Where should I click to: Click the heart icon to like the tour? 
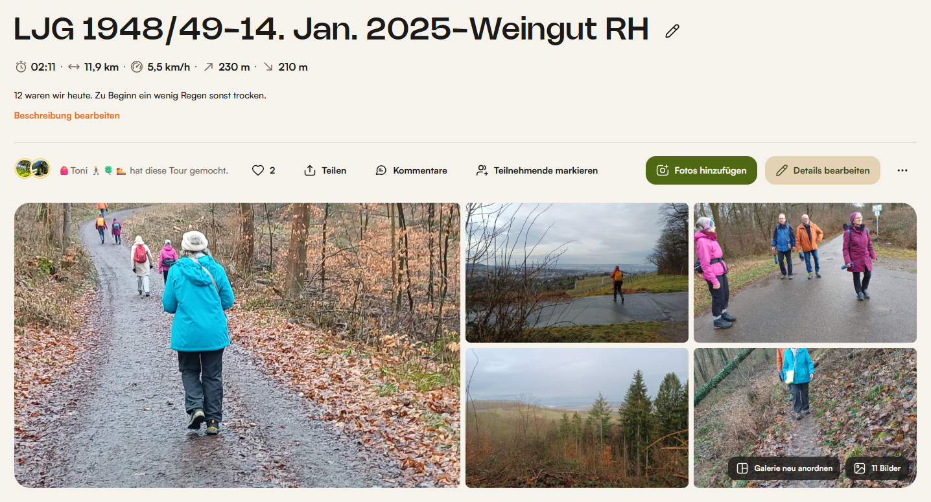[x=258, y=170]
